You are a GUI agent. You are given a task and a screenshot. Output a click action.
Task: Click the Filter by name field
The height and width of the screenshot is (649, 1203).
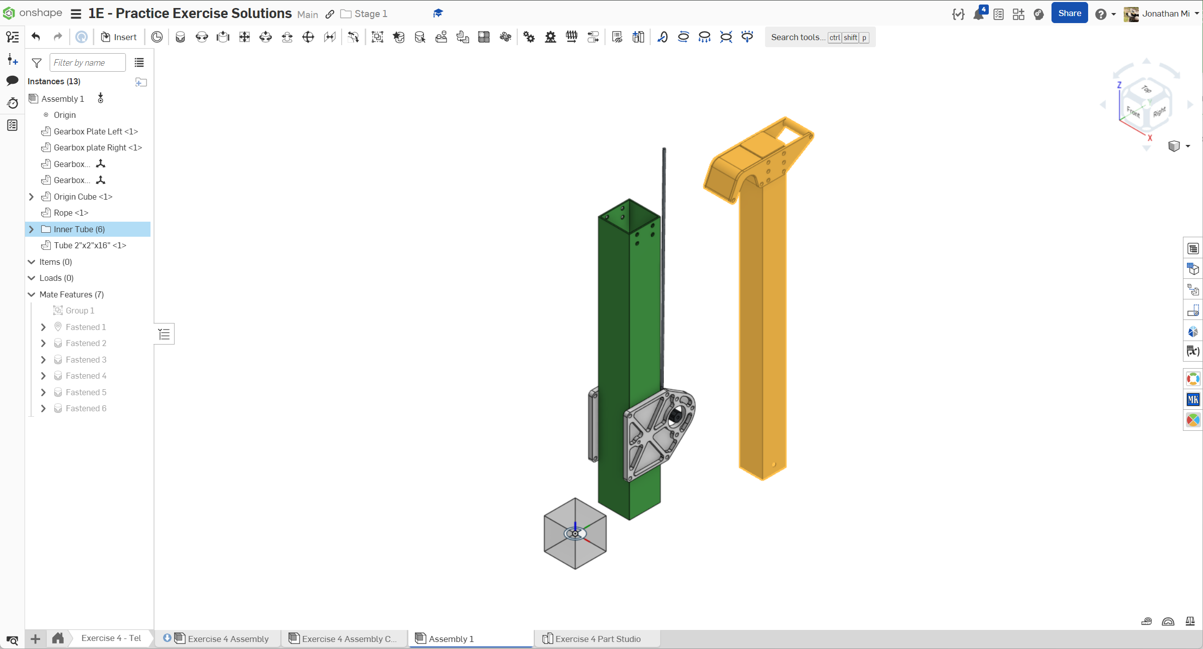click(87, 63)
